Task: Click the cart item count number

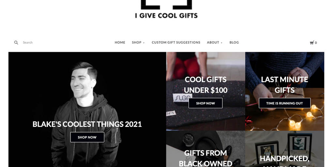Action: (316, 43)
